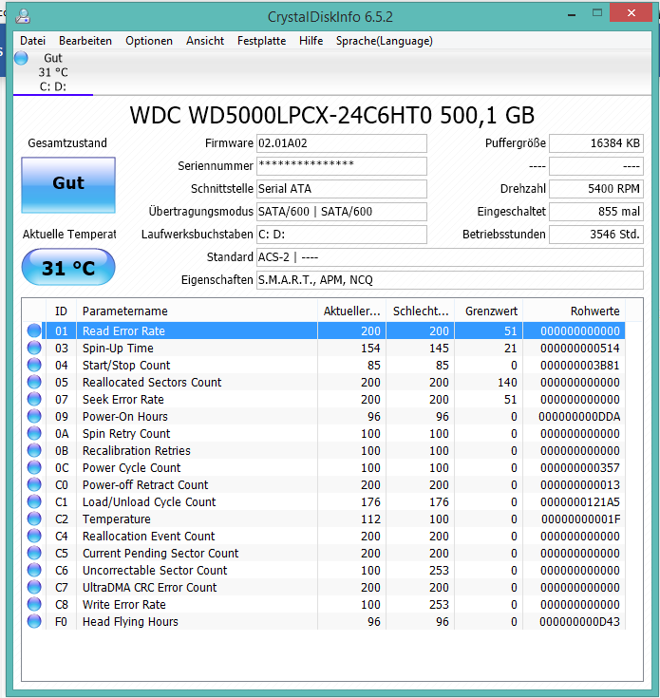Viewport: 660px width, 698px height.
Task: Click the status orb for Spin-Up Time row
Action: (34, 348)
